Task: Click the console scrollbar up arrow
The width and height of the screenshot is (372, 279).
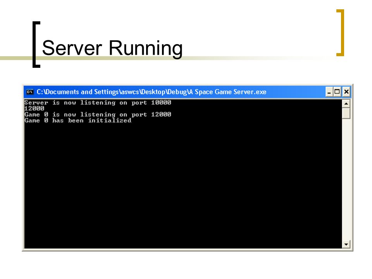Action: click(346, 104)
